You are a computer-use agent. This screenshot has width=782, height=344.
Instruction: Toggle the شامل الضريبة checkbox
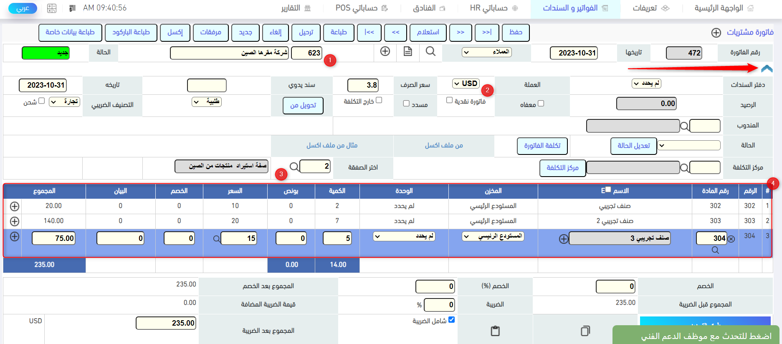pos(451,320)
